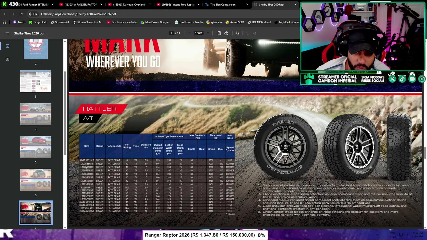The height and width of the screenshot is (240, 427).
Task: View site information File icon
Action: coord(33,14)
